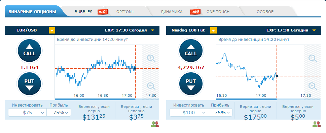
Task: Click the current price marker on Nasdaq chart
Action: [x=277, y=76]
